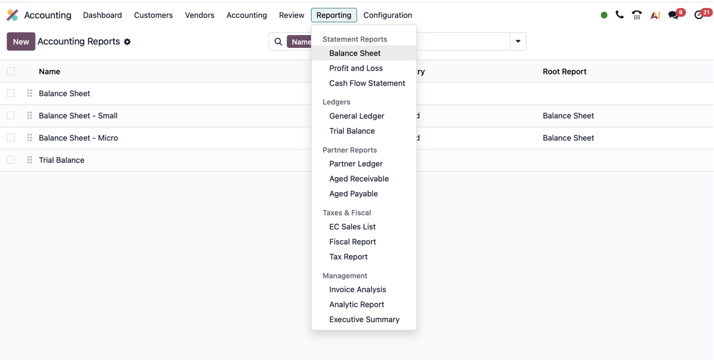The height and width of the screenshot is (360, 714).
Task: Click Root Report cell of Balance Sheet - Micro
Action: click(568, 138)
